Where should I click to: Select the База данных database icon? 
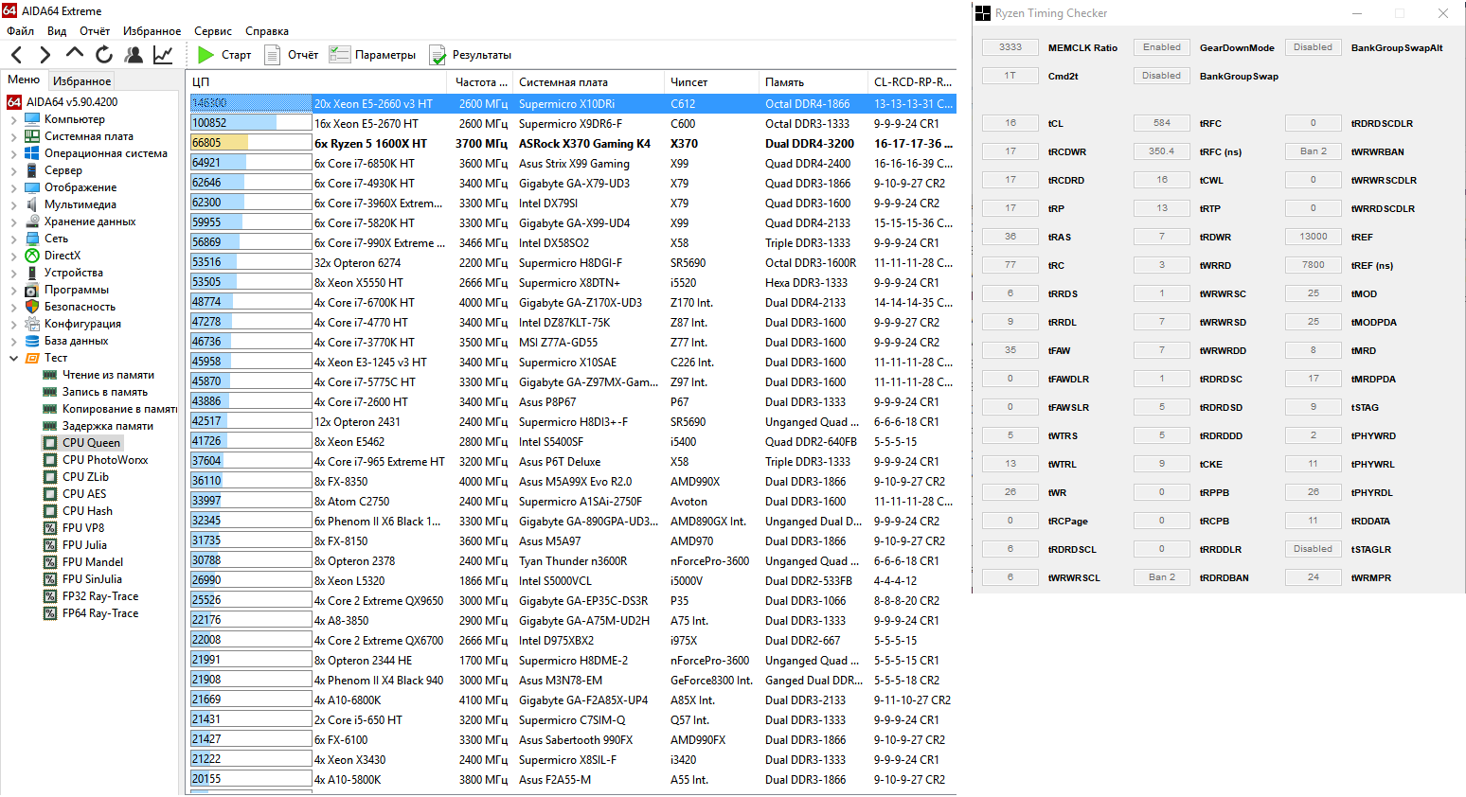coord(32,341)
